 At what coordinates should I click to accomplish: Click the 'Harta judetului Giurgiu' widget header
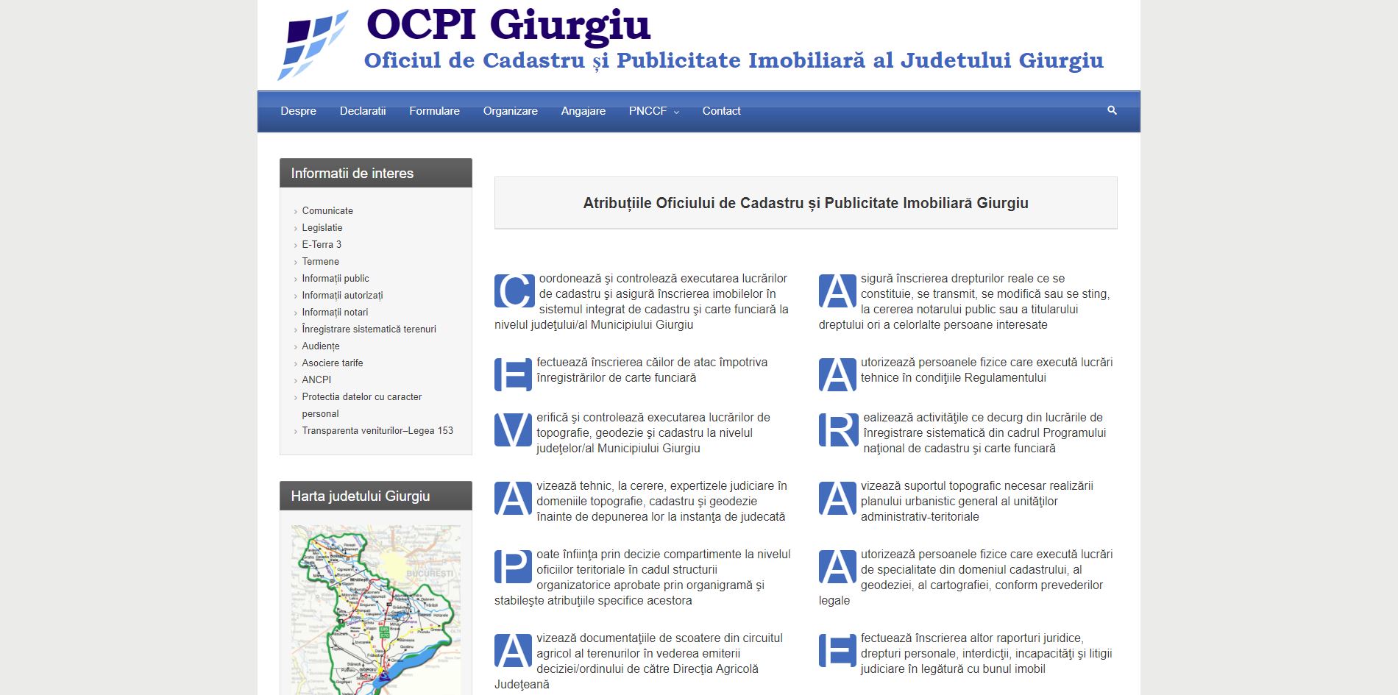tap(376, 496)
